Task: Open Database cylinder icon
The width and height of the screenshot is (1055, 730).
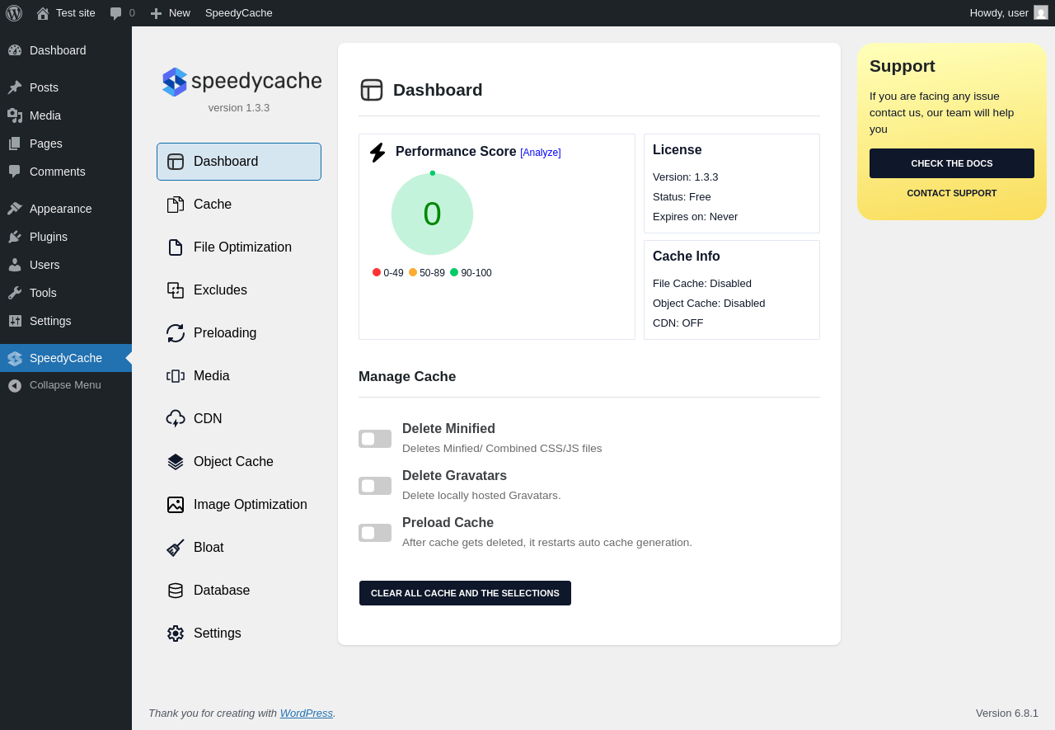Action: click(x=176, y=591)
